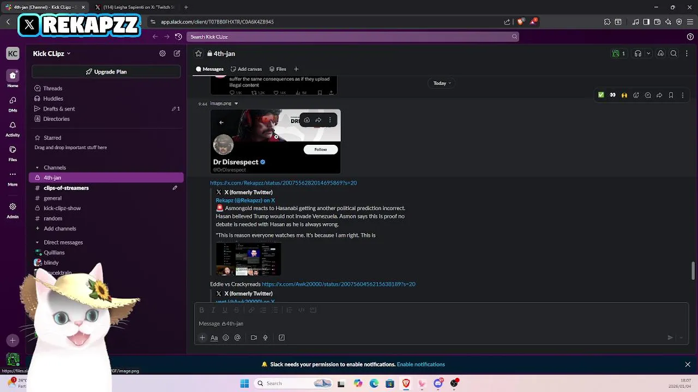Save message for later bookmark icon
Viewport: 698px width, 392px height.
click(x=671, y=95)
